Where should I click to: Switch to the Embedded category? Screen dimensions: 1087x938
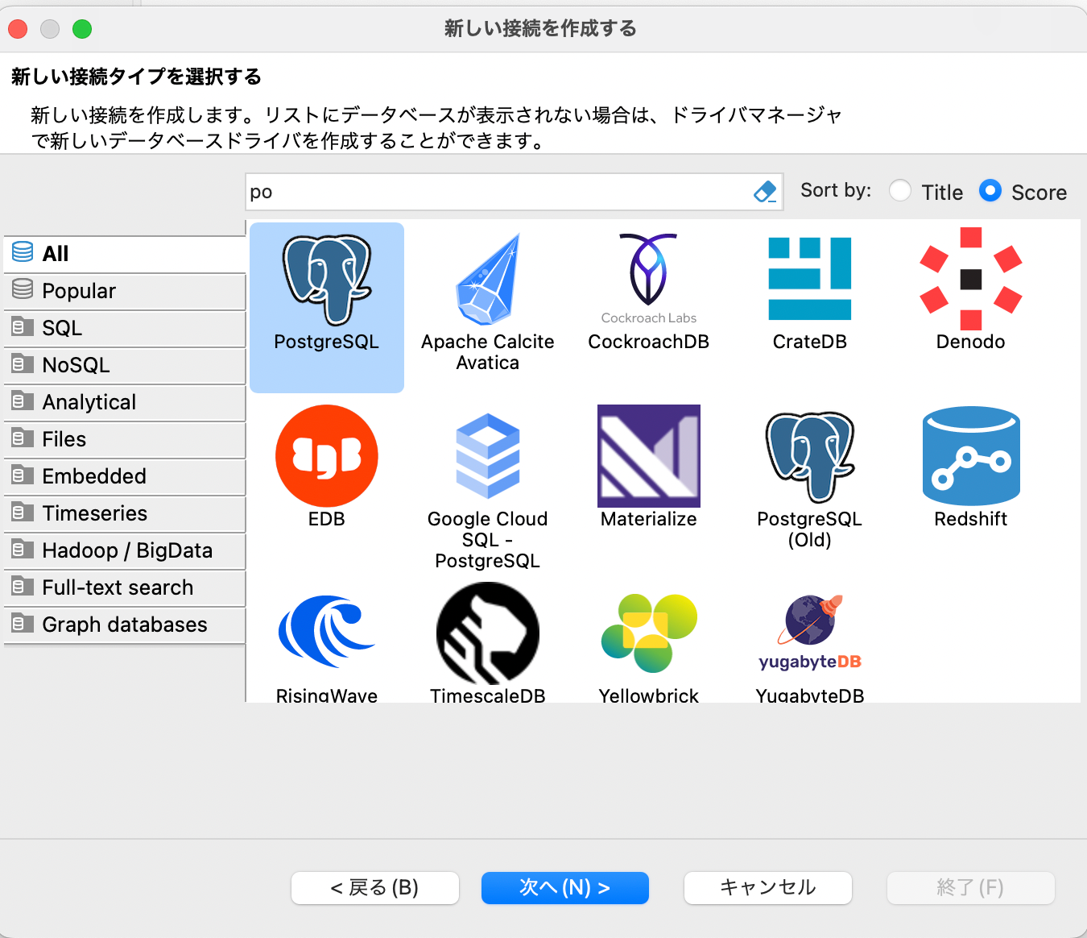coord(125,476)
